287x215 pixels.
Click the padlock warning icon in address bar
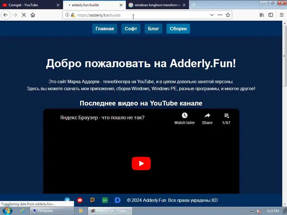pos(73,15)
